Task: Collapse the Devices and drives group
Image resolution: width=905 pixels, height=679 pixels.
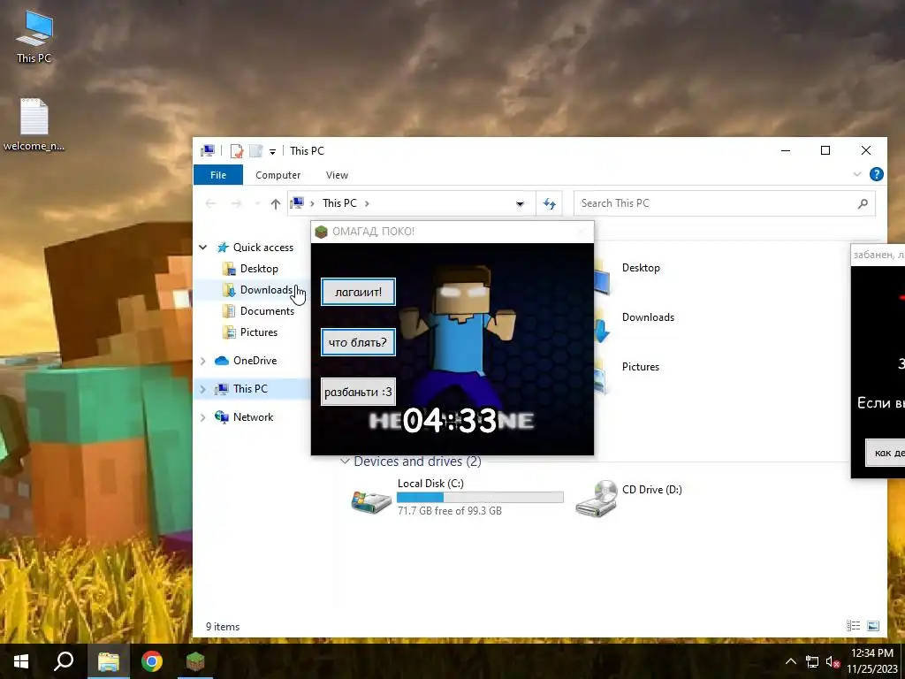Action: click(345, 462)
